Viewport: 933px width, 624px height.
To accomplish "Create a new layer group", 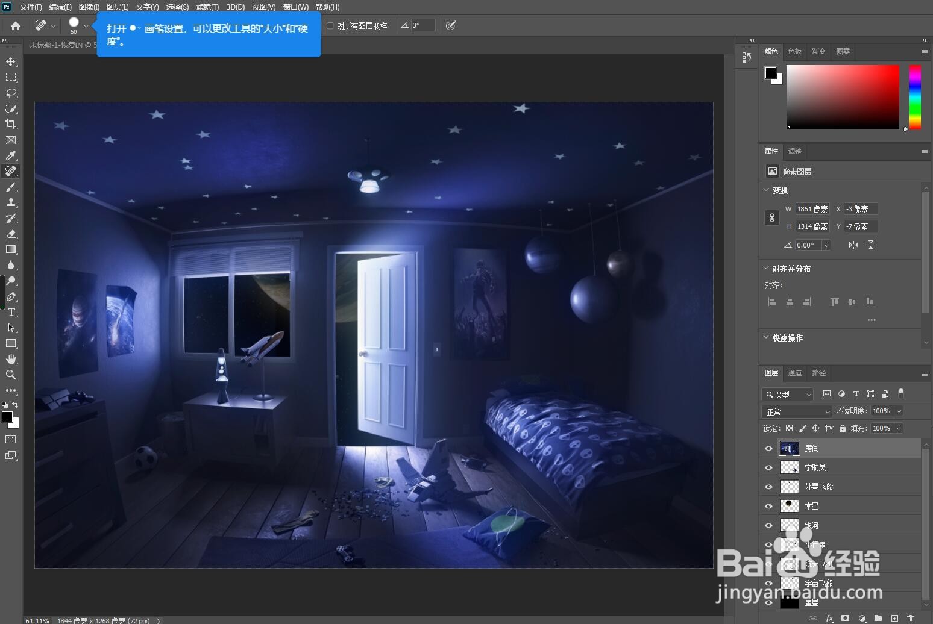I will coord(878,618).
